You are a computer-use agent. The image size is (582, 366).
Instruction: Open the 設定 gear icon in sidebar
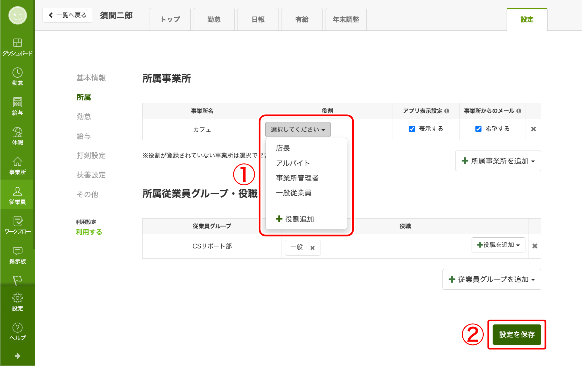tap(17, 302)
